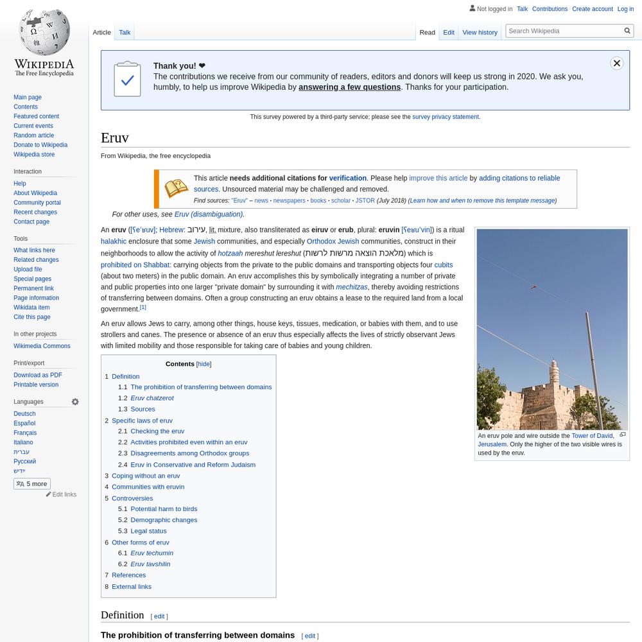Jump to Legal status in contents

(149, 531)
